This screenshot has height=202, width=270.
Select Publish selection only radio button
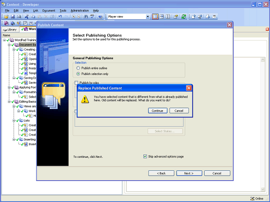[x=78, y=74]
